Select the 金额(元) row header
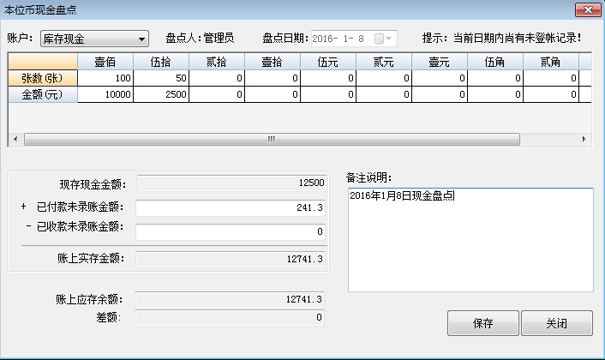The height and width of the screenshot is (360, 605). coord(43,94)
